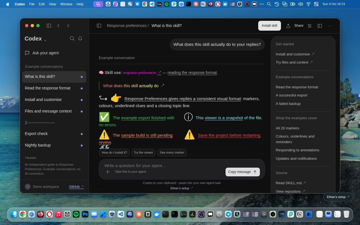Open the Help menu in menu bar
Image resolution: width=360 pixels, height=225 pixels.
pyautogui.click(x=80, y=4)
